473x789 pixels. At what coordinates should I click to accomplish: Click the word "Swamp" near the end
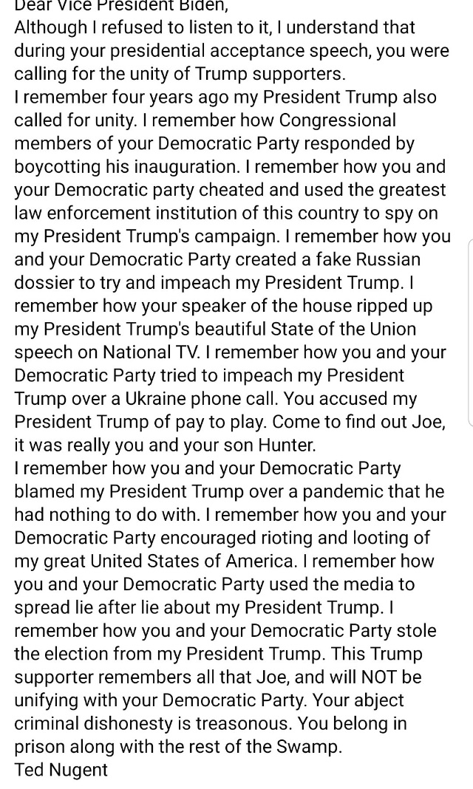[306, 747]
